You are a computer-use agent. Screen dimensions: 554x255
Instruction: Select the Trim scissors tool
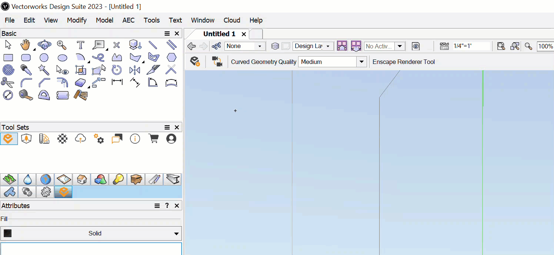[8, 82]
